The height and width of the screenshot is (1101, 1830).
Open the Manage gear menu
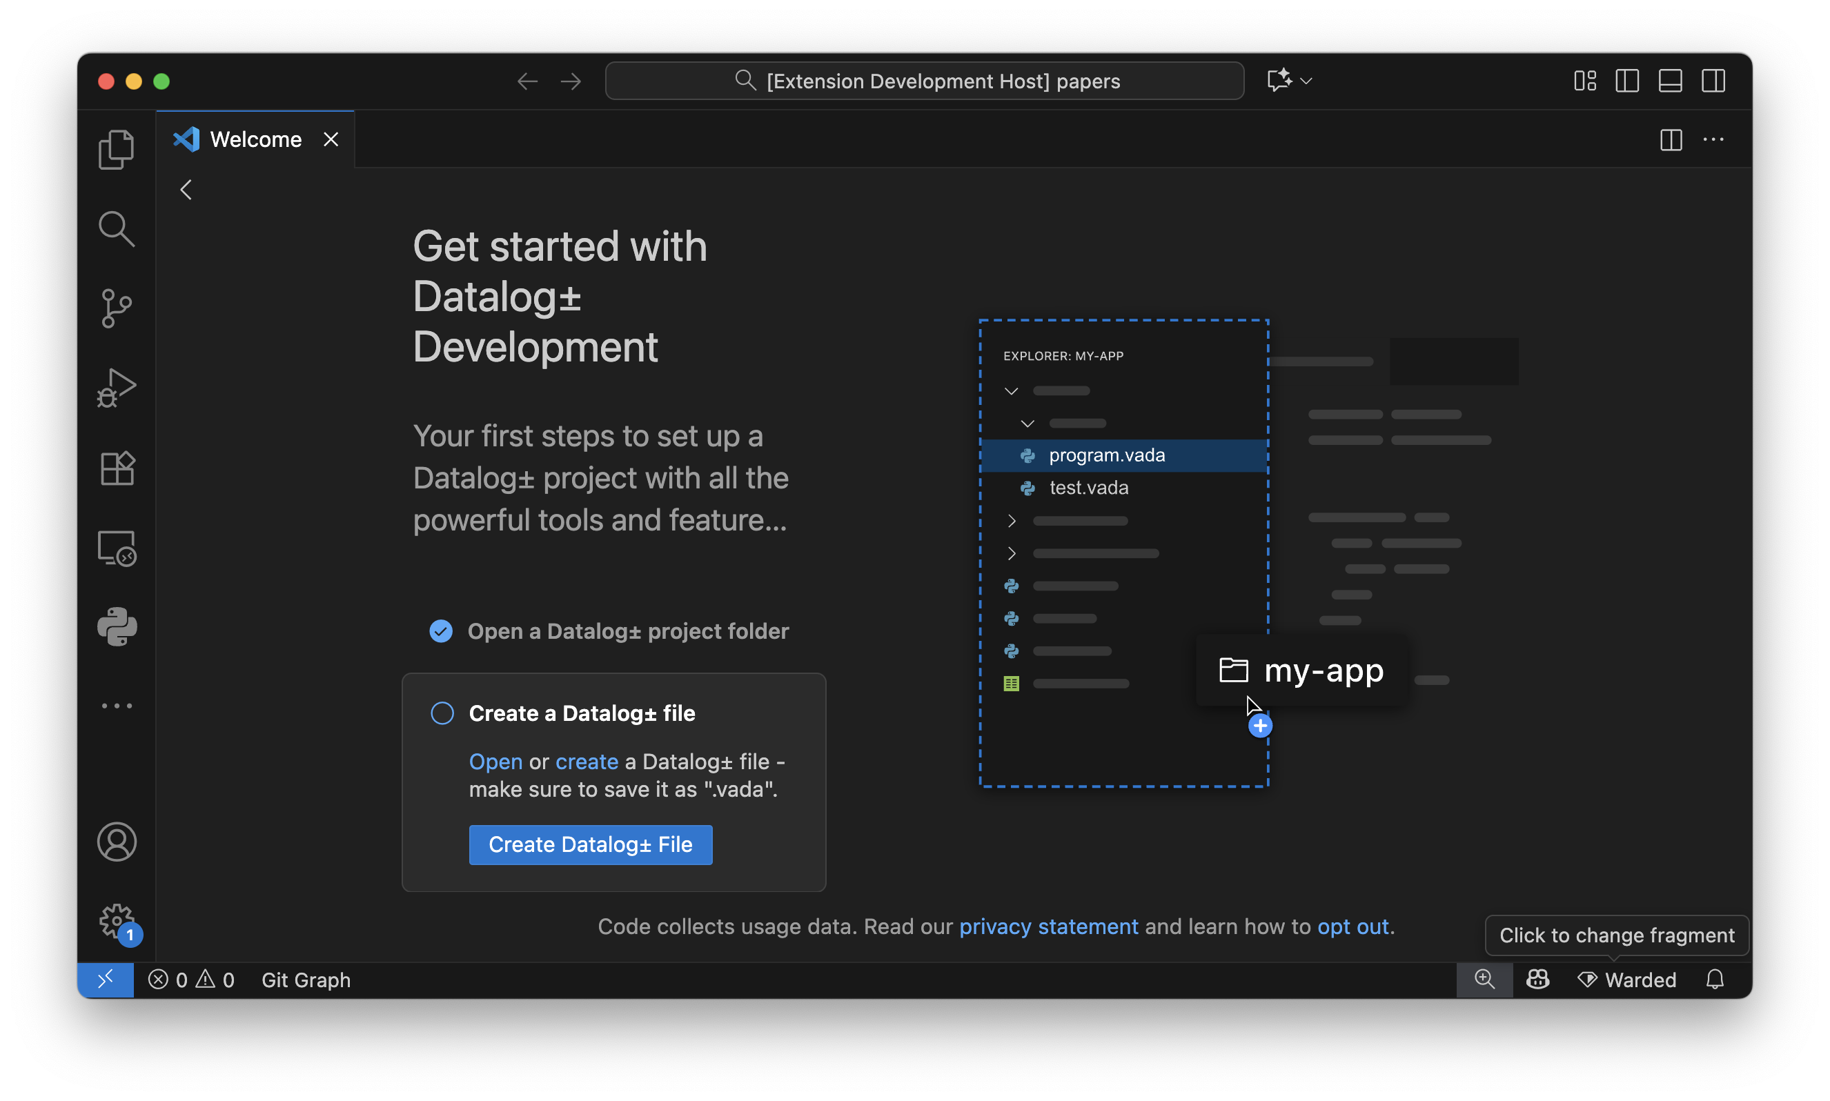(x=117, y=922)
